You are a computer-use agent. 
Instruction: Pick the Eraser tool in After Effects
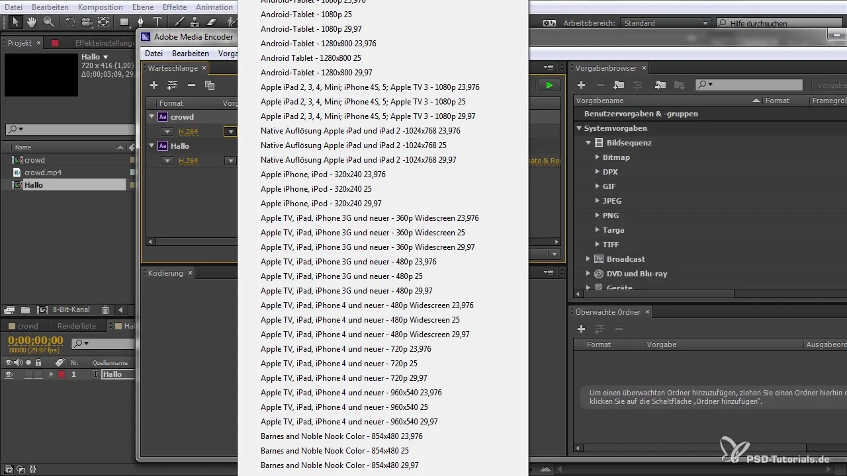[x=212, y=22]
